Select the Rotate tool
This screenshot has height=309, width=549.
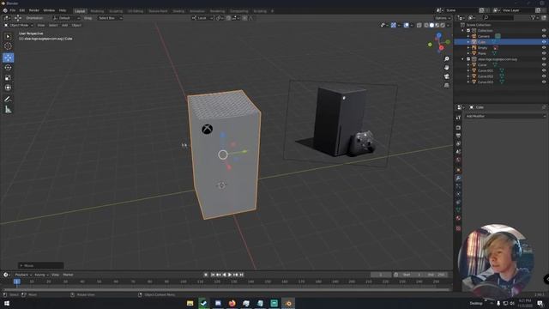coord(8,68)
